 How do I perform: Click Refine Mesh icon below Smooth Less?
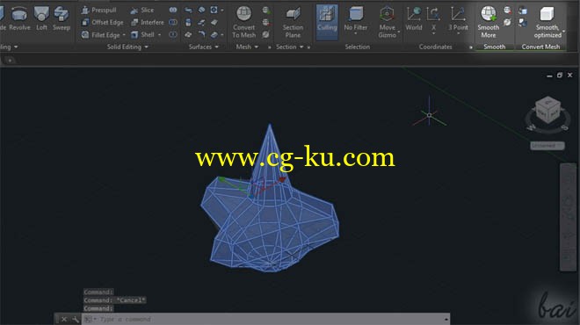508,22
